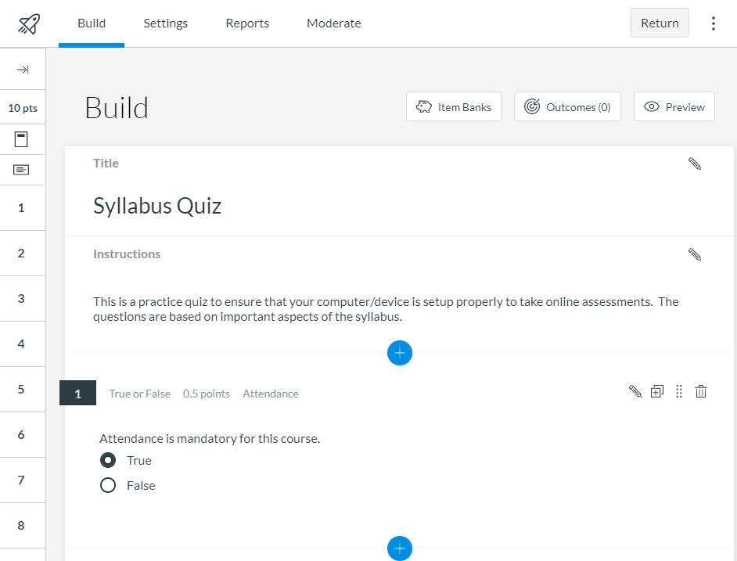Preview the quiz
Image resolution: width=737 pixels, height=561 pixels.
click(x=674, y=106)
